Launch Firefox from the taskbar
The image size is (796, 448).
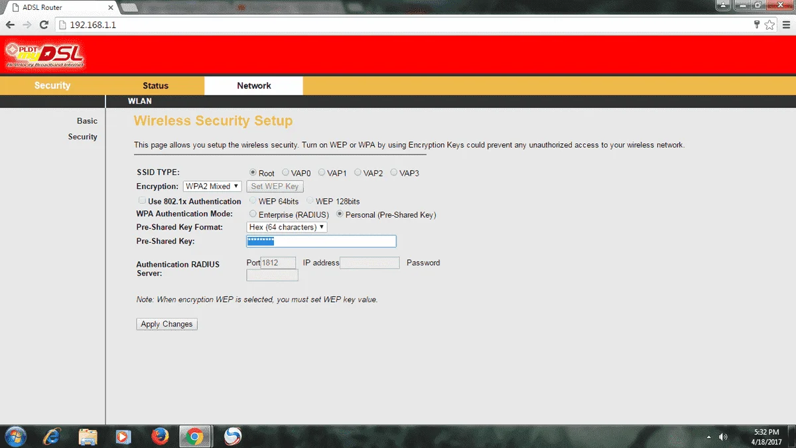point(160,436)
